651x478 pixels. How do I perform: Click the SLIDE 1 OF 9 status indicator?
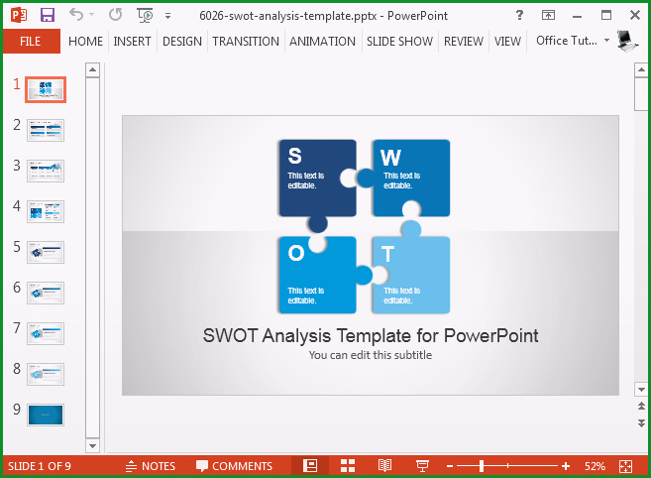pos(40,466)
